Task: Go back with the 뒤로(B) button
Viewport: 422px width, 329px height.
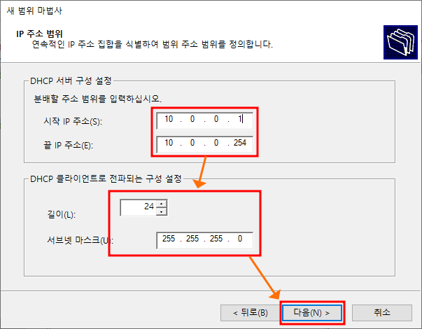Action: tap(250, 313)
